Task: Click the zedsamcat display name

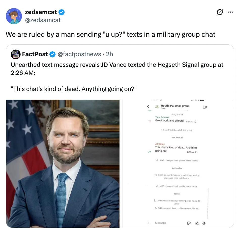Action: [x=41, y=12]
